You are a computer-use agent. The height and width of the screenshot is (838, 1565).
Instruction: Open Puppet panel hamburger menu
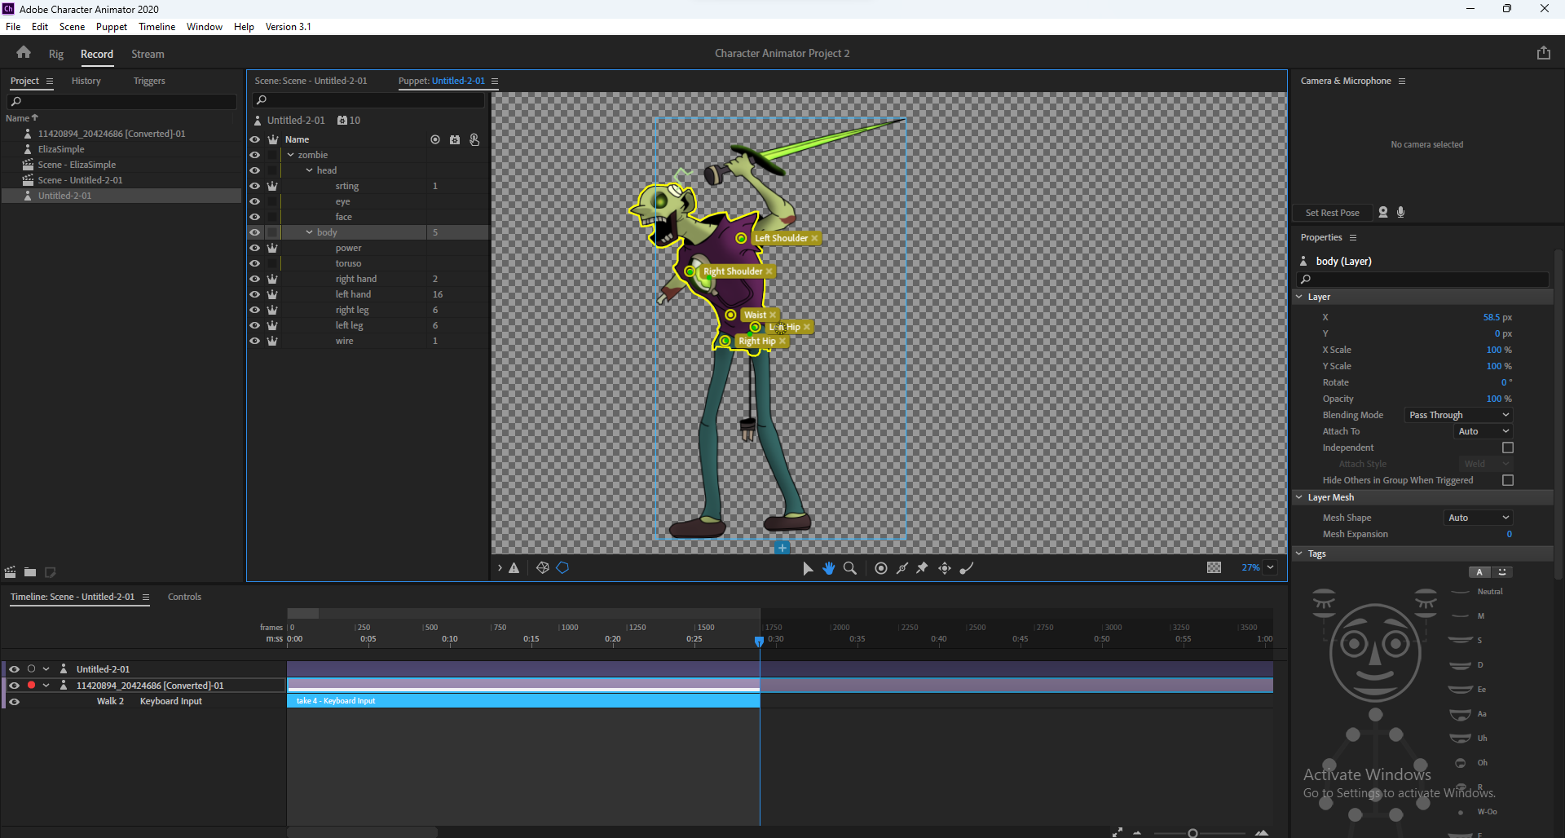495,81
